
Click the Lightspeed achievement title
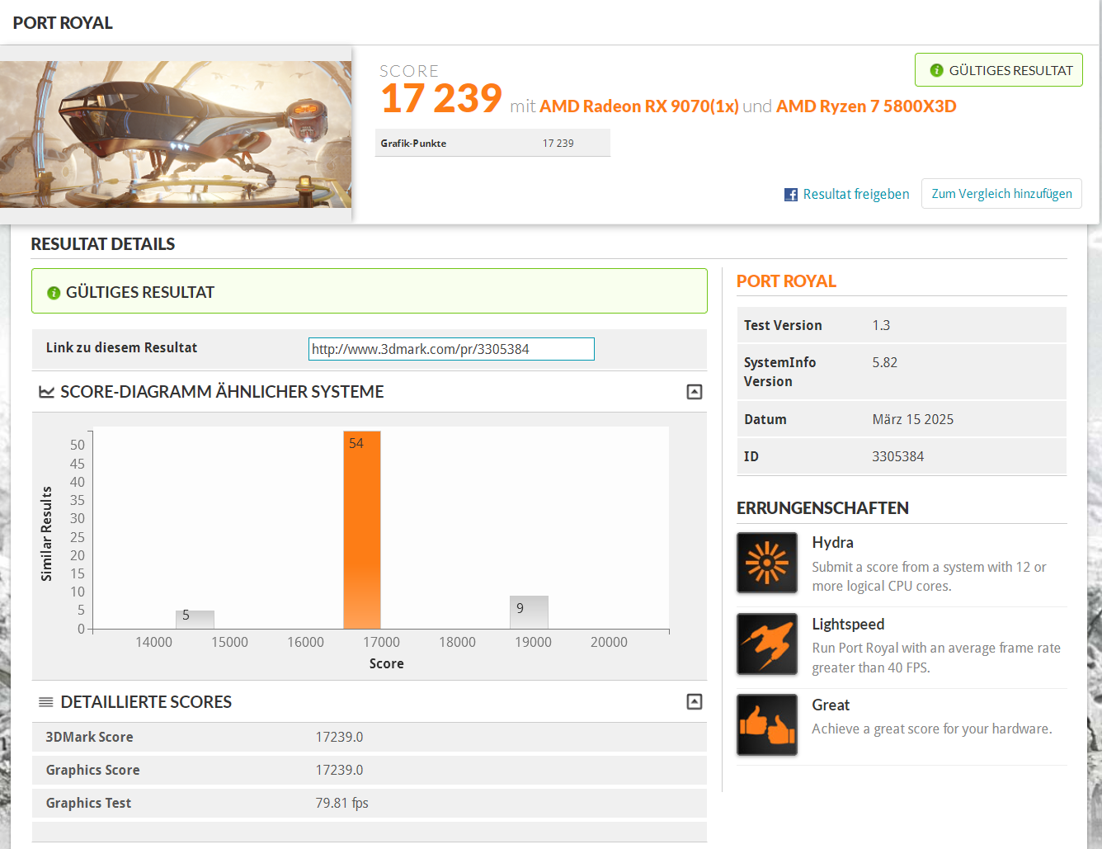[848, 624]
